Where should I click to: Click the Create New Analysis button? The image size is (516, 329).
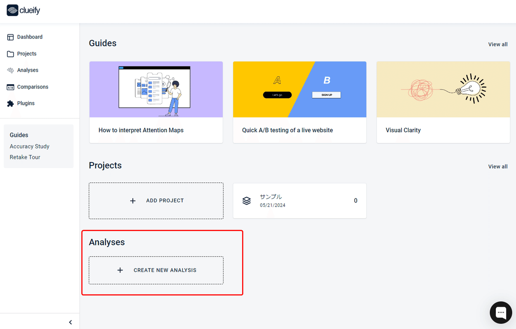pyautogui.click(x=156, y=270)
